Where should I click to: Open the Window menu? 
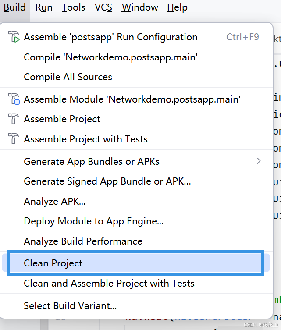(140, 7)
